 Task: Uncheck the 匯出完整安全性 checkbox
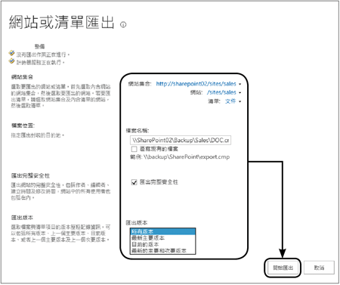tap(134, 182)
